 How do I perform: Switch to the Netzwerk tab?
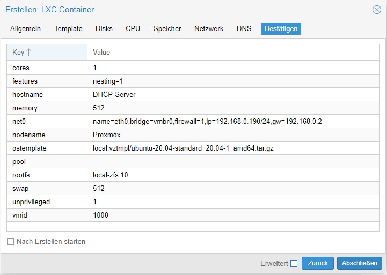[209, 28]
